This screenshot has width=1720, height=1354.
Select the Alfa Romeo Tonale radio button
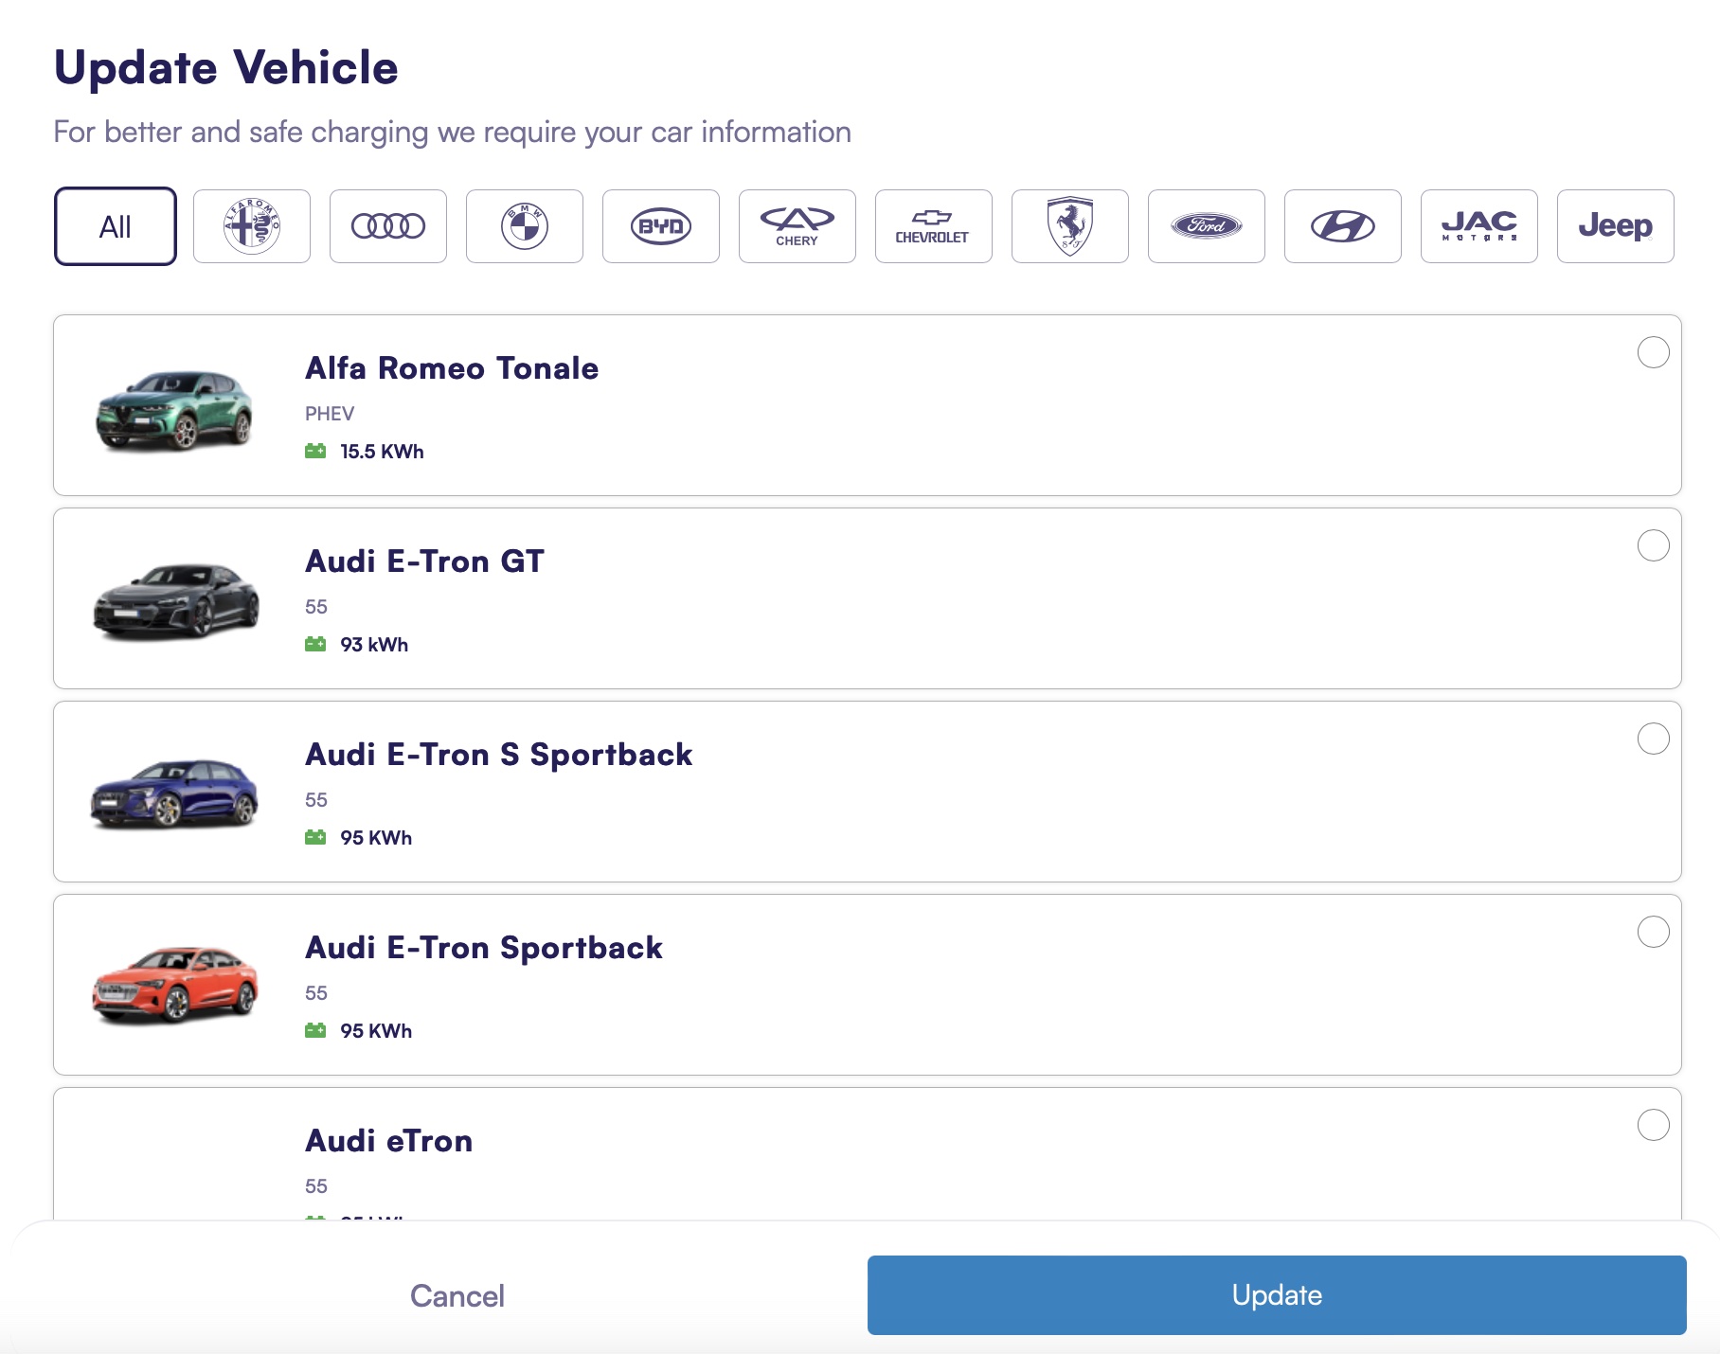click(x=1654, y=352)
